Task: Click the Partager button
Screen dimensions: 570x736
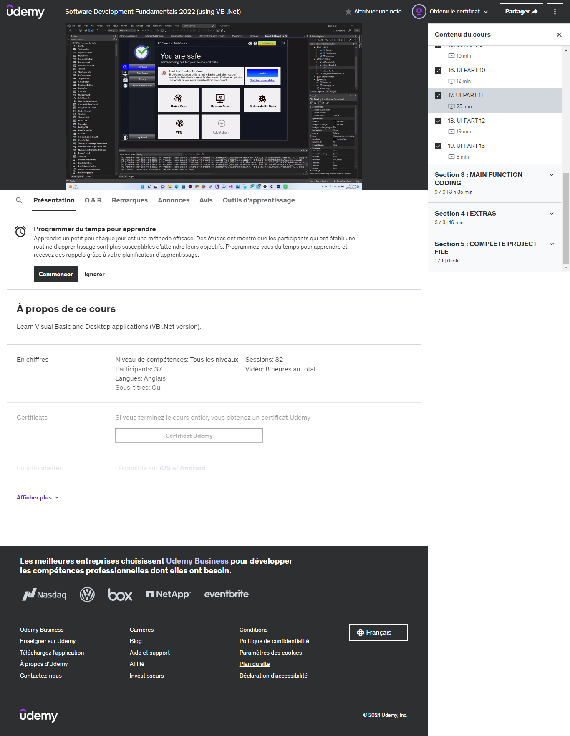Action: click(521, 12)
